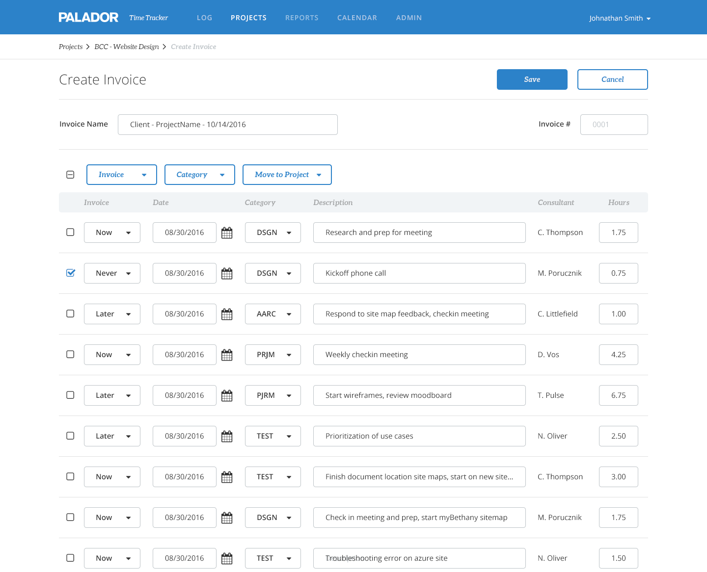The image size is (707, 572).
Task: Open the PROJECTS tab
Action: 249,18
